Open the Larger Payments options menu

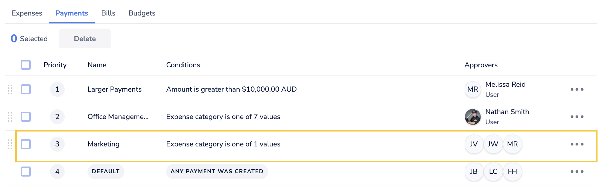pyautogui.click(x=577, y=89)
